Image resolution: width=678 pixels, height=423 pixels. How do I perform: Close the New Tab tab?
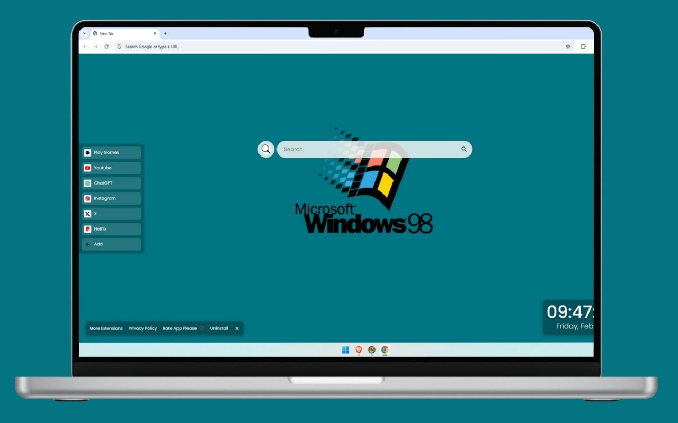click(155, 33)
